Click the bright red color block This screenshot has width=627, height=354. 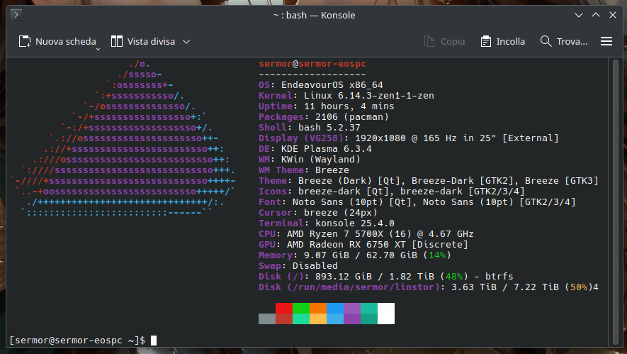[284, 309]
